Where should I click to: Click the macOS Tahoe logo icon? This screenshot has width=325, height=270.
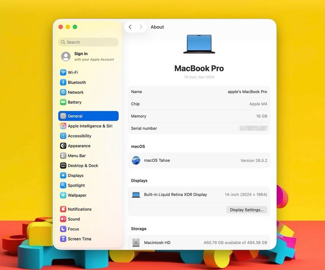[x=136, y=160]
